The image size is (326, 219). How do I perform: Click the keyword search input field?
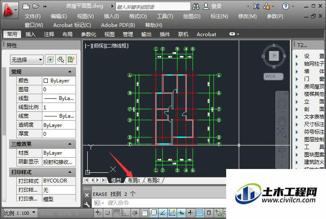[x=153, y=7]
